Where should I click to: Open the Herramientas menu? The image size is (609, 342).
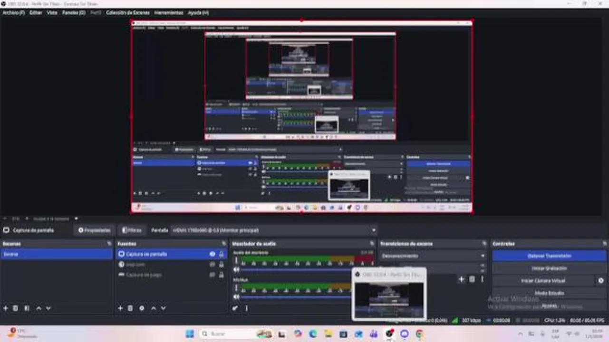pyautogui.click(x=168, y=13)
